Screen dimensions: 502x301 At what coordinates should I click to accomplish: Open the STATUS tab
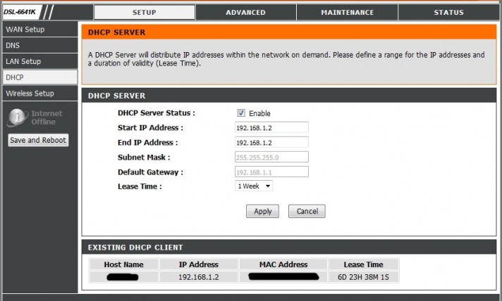coord(448,13)
